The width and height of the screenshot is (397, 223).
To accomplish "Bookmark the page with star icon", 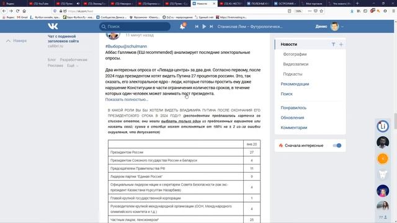I will pos(321,11).
